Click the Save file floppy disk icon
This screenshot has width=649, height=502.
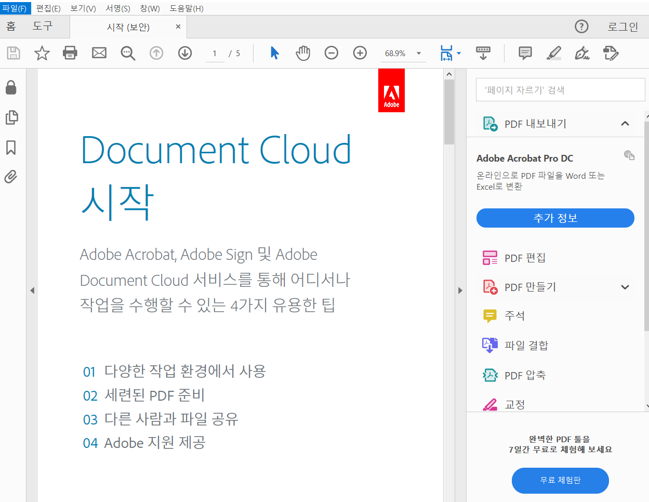pos(14,53)
